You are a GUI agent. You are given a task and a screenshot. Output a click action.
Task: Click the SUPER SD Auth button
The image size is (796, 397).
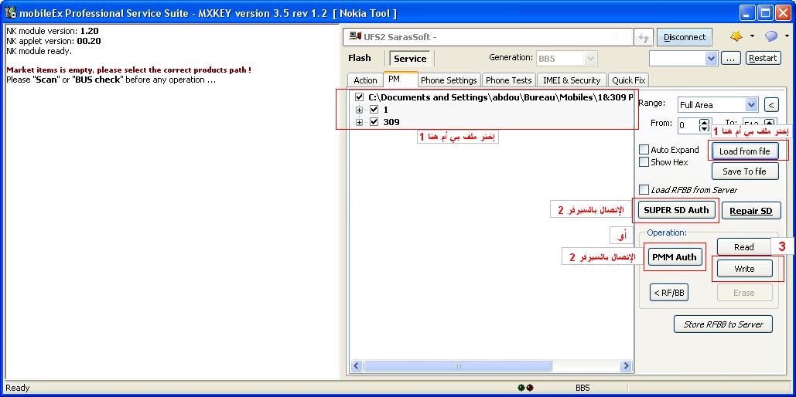coord(676,210)
